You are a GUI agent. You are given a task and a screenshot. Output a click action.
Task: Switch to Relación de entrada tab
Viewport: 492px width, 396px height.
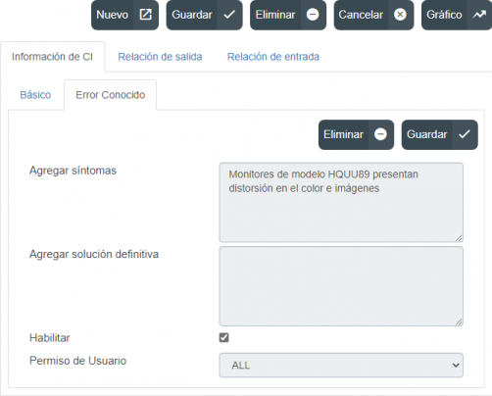tap(273, 57)
